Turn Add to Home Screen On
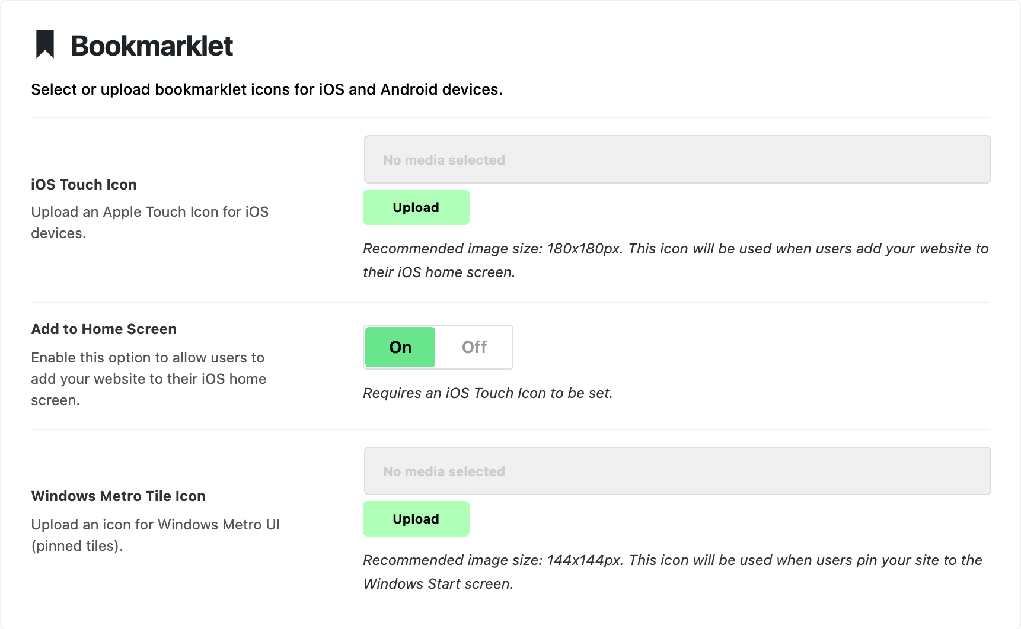This screenshot has width=1021, height=629. pyautogui.click(x=400, y=347)
